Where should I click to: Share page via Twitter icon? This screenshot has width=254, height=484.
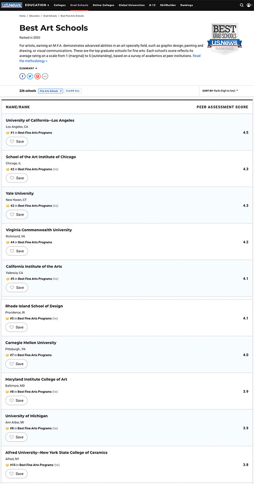point(30,76)
